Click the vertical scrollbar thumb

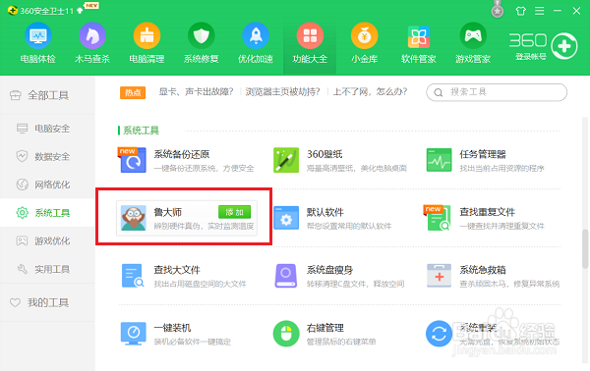point(585,248)
